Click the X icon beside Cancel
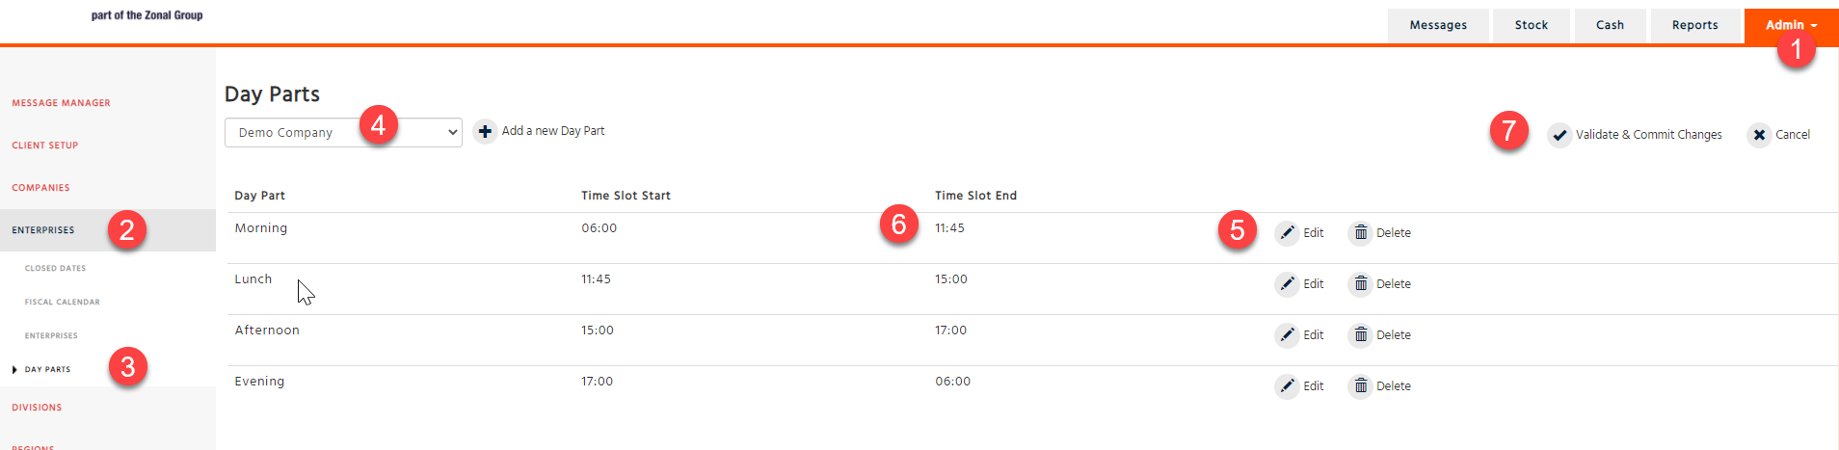This screenshot has height=450, width=1839. pos(1759,135)
